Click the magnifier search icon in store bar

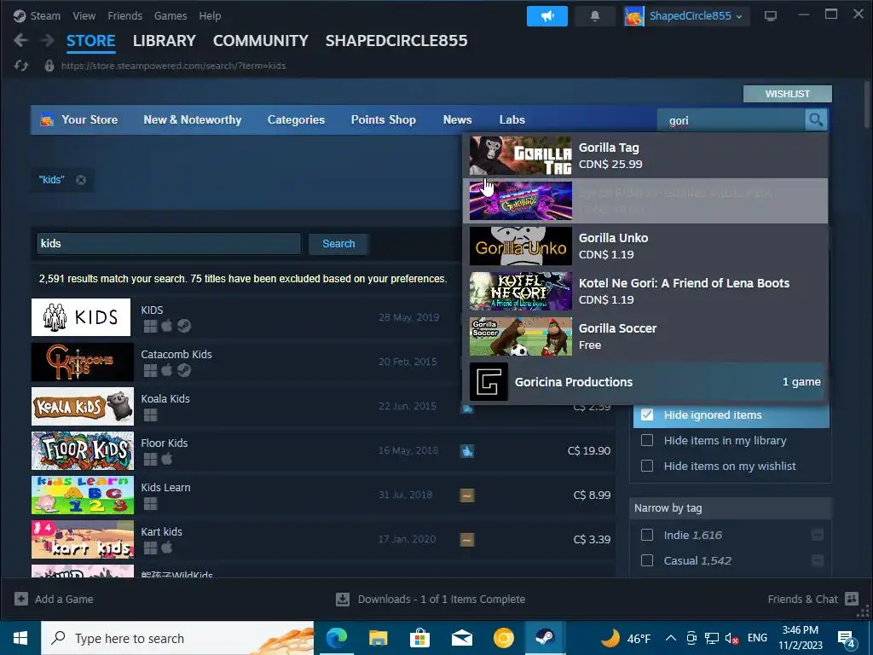pyautogui.click(x=816, y=119)
